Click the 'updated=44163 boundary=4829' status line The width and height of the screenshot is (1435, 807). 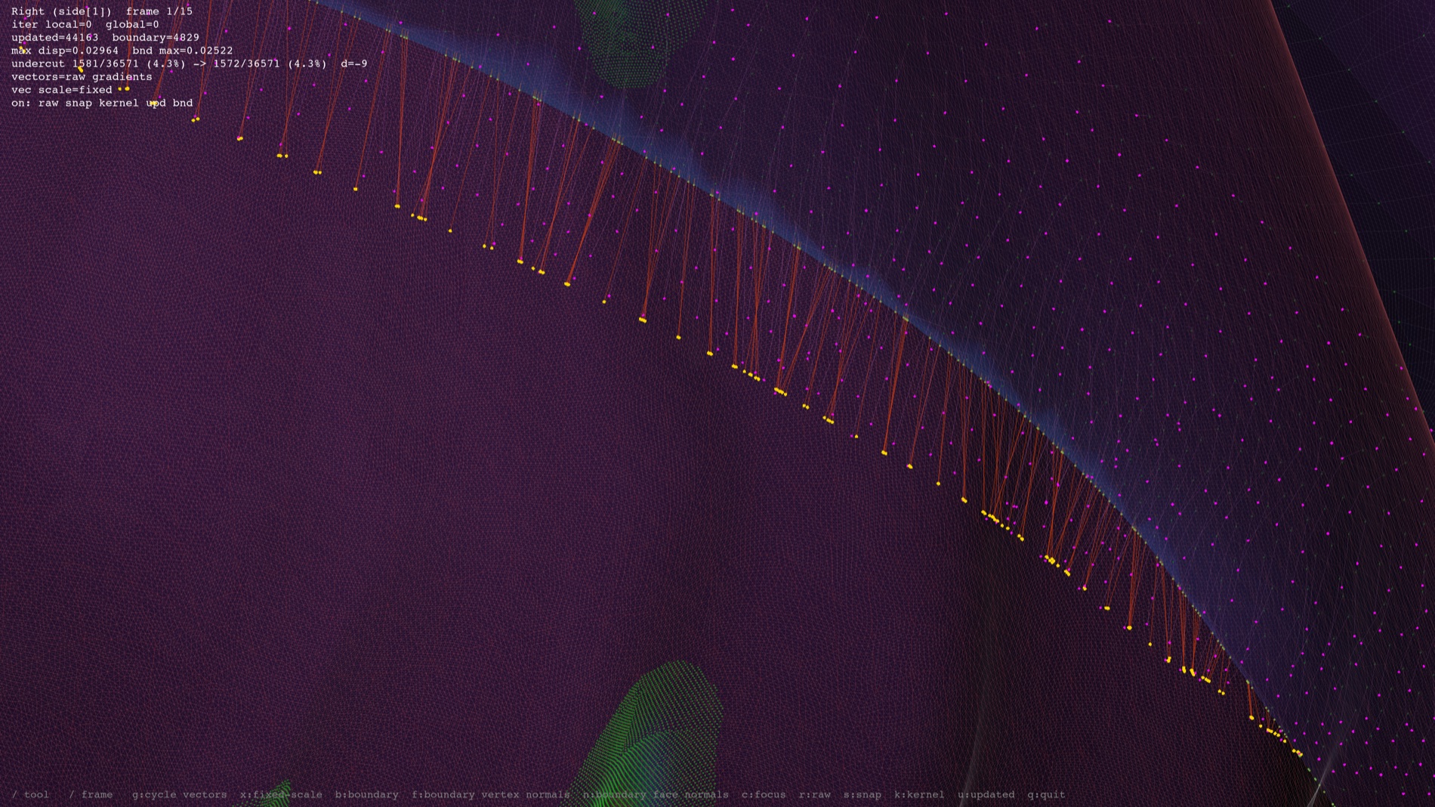click(105, 37)
